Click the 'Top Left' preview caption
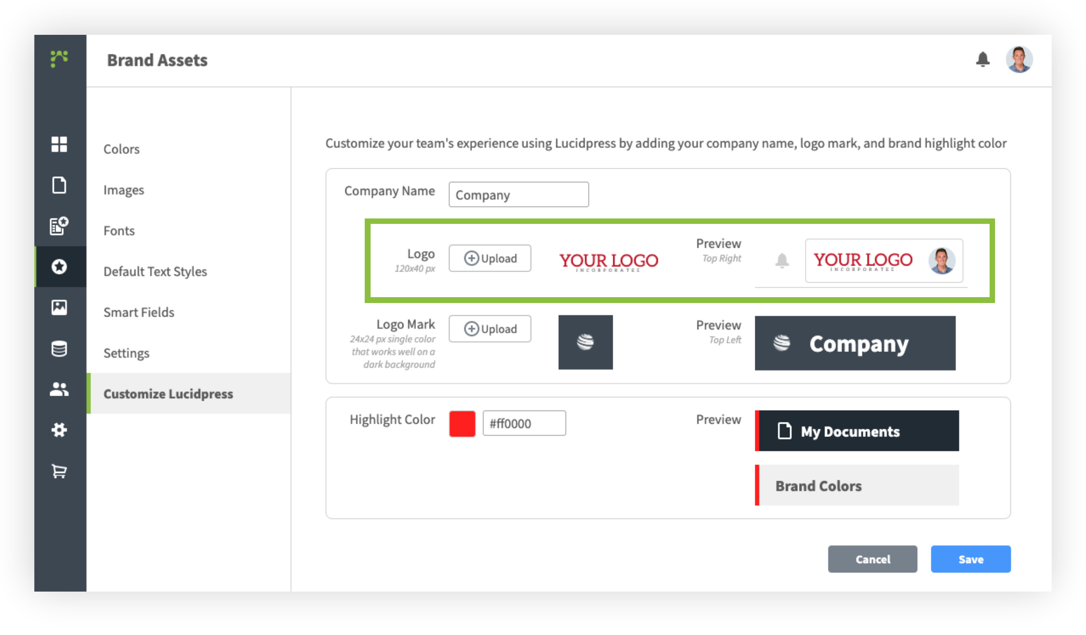Screen dimensions: 1086x635 pos(725,340)
